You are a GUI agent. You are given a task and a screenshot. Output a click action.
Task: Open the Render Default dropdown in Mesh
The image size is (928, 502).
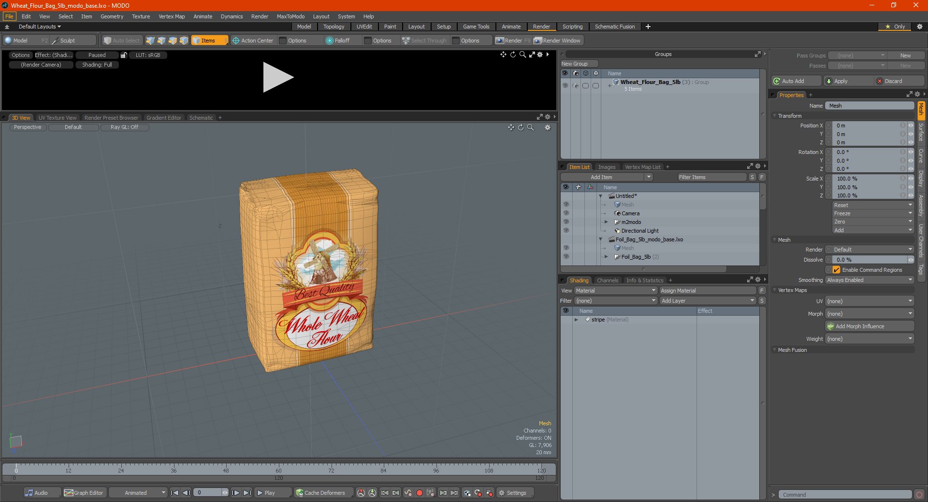[873, 250]
